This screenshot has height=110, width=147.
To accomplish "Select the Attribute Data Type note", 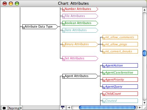I will tap(40, 27).
